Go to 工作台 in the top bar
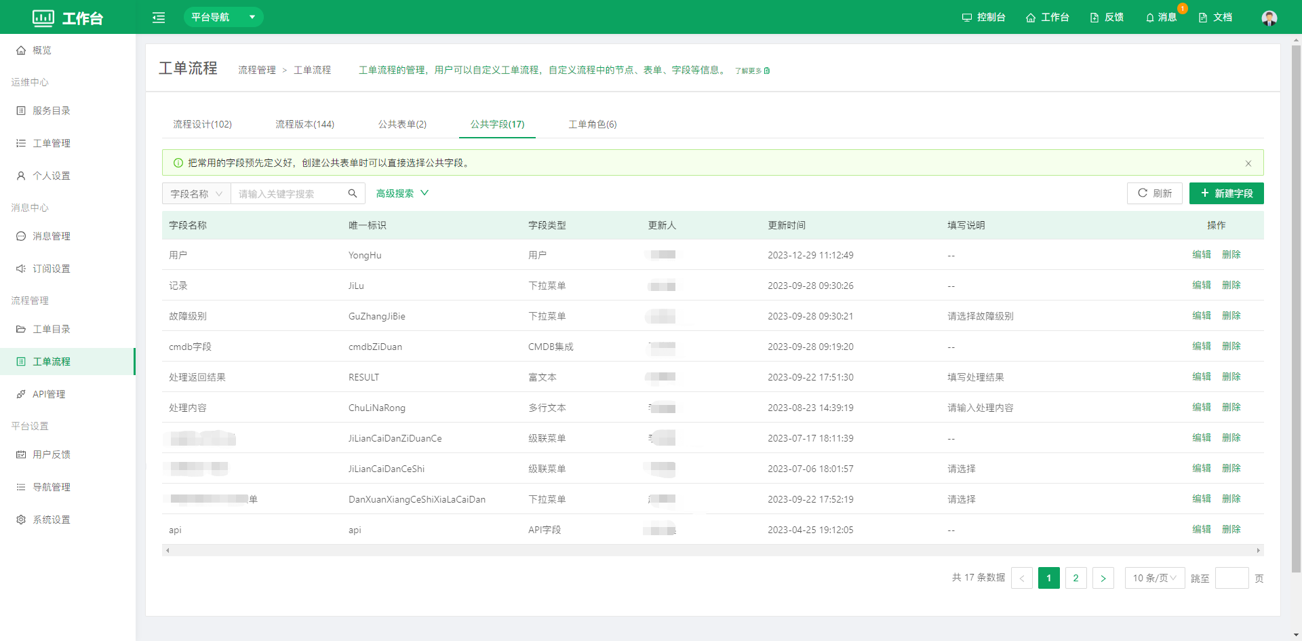1302x641 pixels. pyautogui.click(x=1047, y=18)
